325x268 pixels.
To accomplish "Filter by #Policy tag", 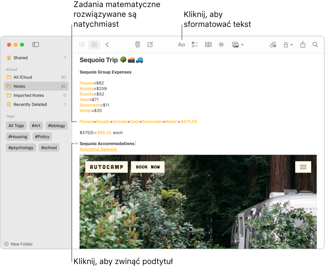I will pyautogui.click(x=42, y=137).
